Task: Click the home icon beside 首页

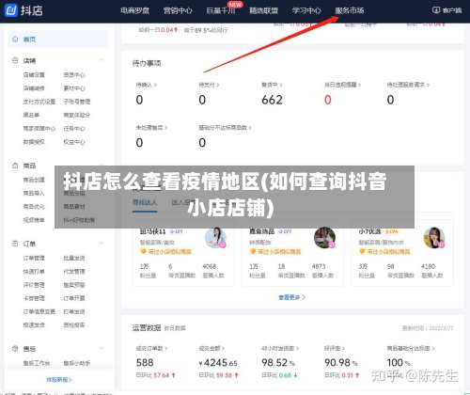Action: tap(15, 39)
